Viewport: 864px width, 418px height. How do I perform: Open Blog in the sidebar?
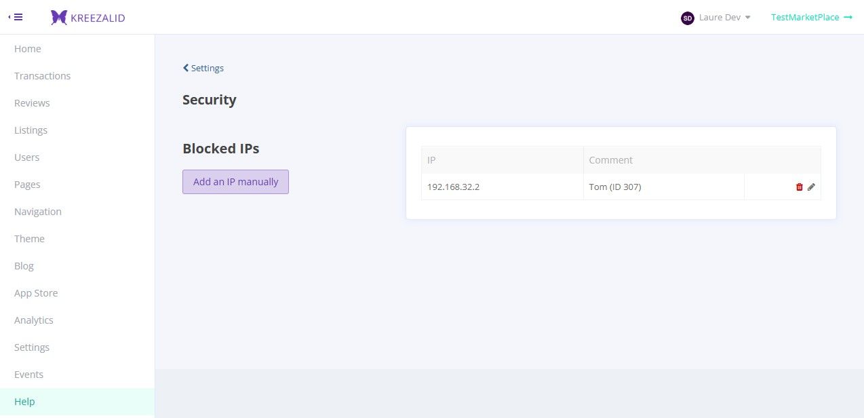[77, 266]
